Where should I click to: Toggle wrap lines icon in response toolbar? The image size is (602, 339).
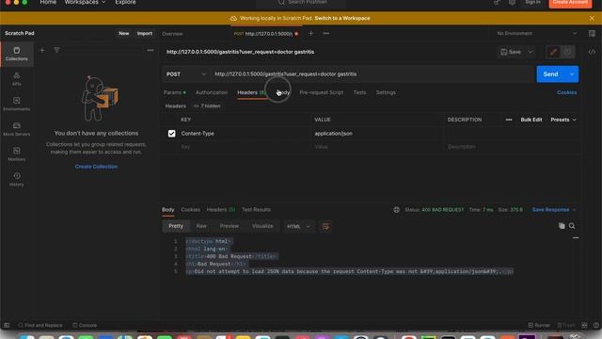point(325,226)
